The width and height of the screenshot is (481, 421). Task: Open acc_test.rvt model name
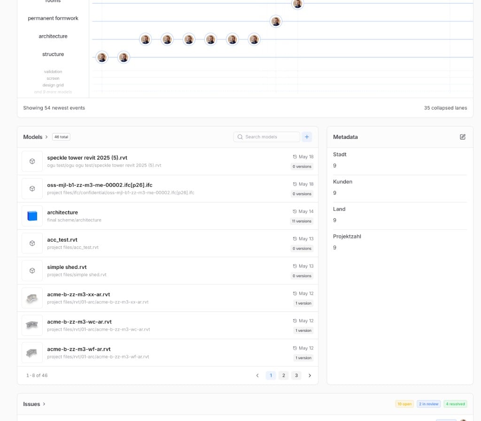(x=62, y=240)
